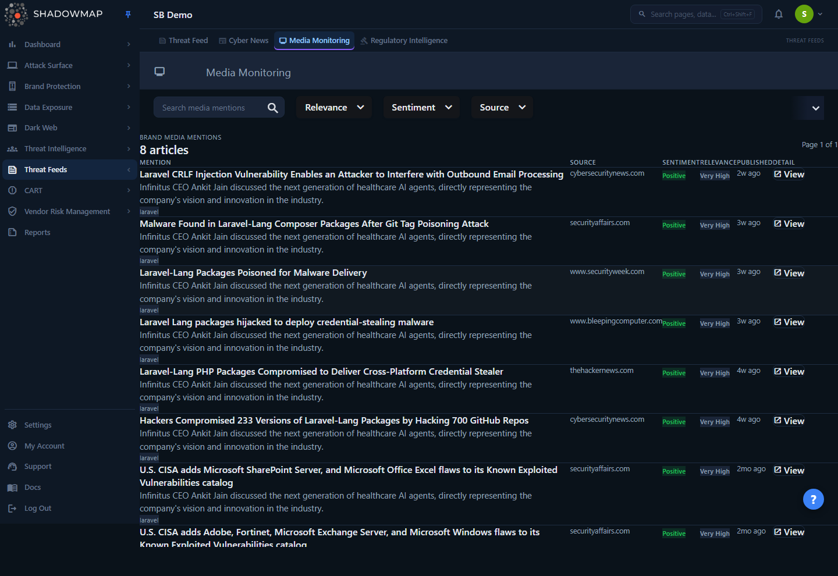Click the search magnifier in media mentions
Screen dimensions: 838x576
click(272, 108)
